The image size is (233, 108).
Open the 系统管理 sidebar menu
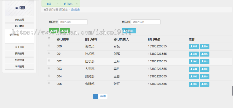19,20
